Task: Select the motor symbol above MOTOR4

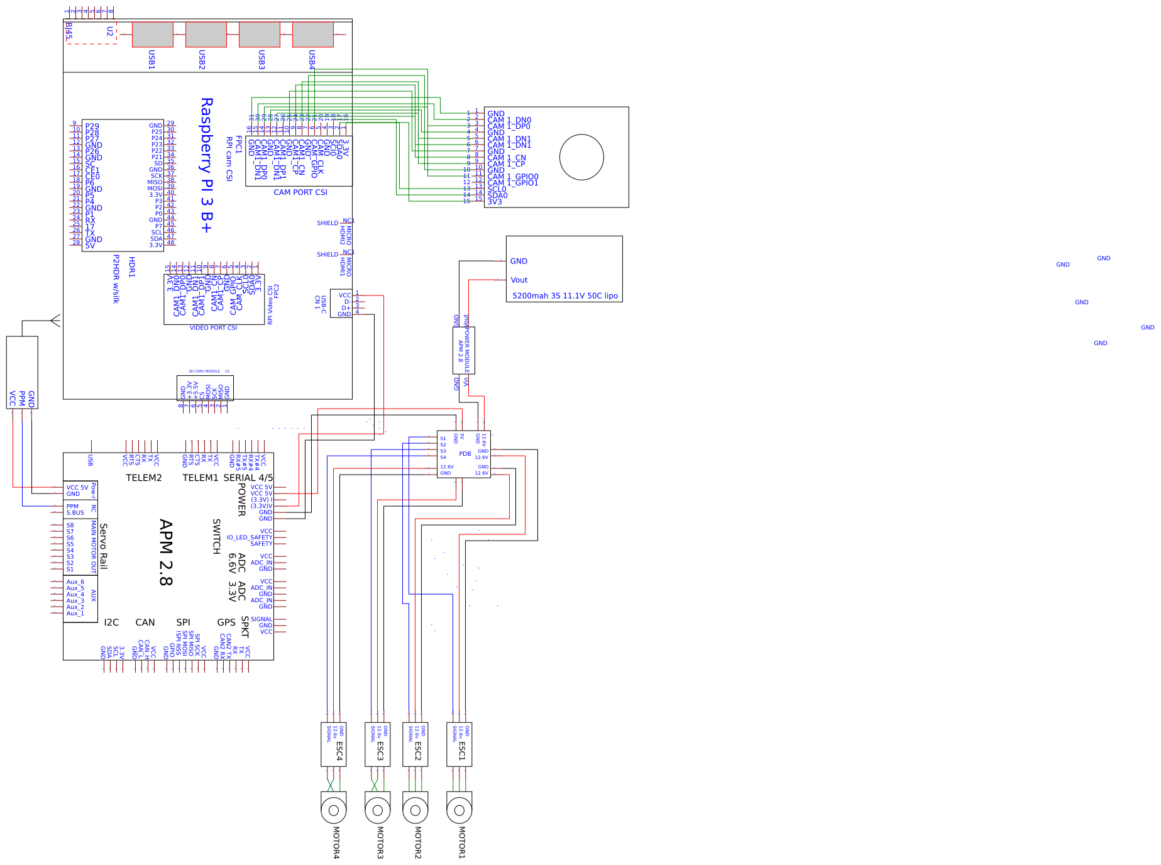Action: 334,808
